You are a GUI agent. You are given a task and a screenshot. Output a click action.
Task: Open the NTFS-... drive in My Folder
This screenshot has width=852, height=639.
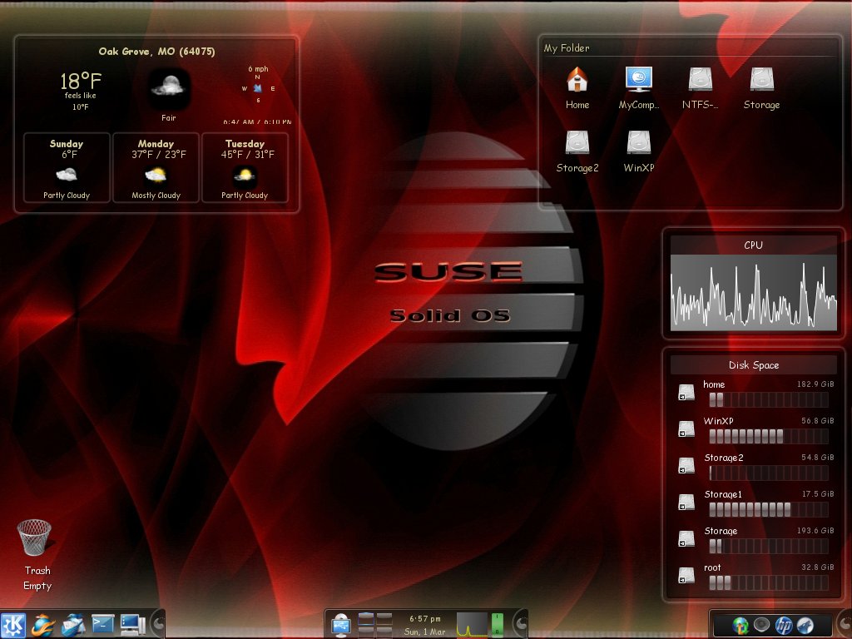[700, 79]
